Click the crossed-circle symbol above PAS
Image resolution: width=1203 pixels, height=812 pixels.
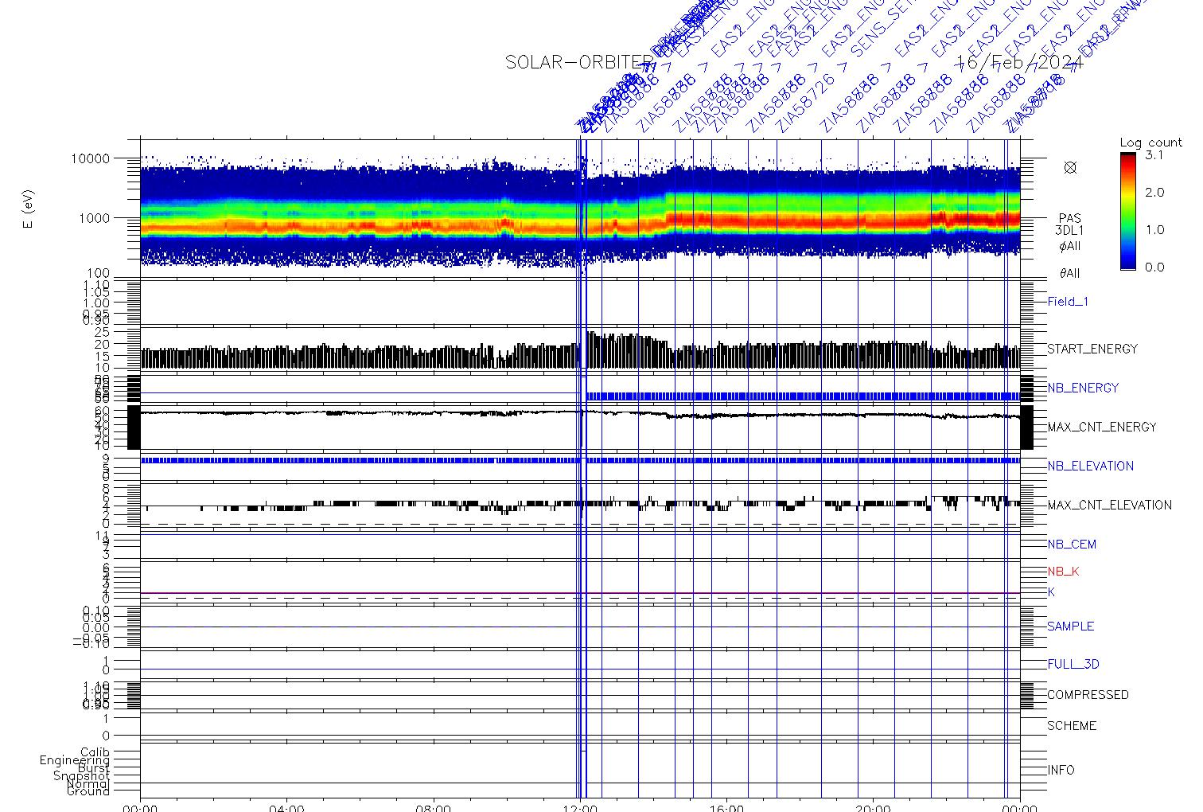[x=1070, y=167]
